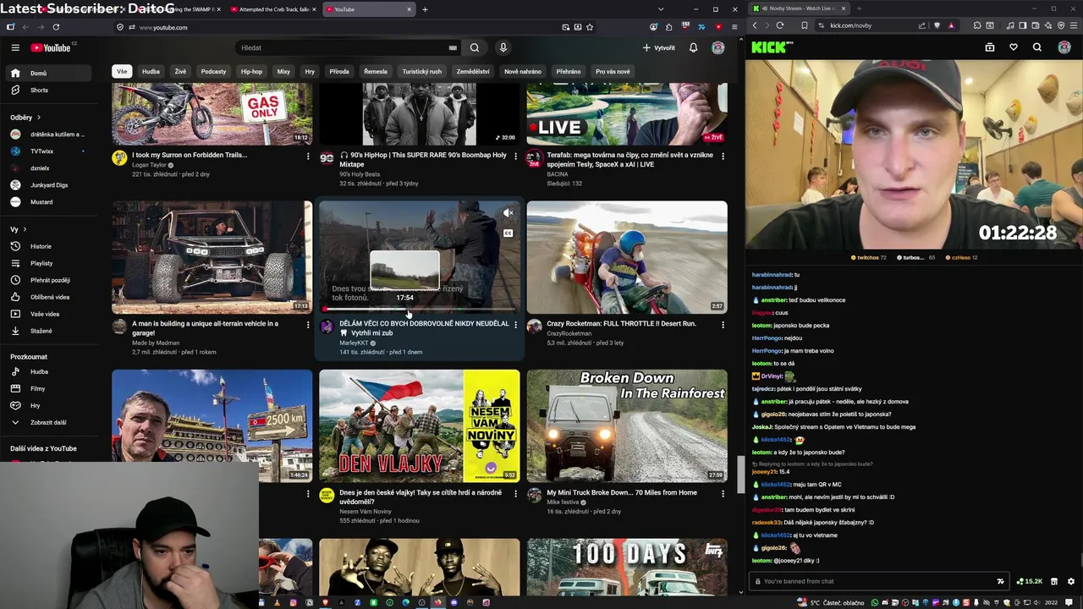Open Historie in the sidebar
Viewport: 1083px width, 609px height.
49,246
